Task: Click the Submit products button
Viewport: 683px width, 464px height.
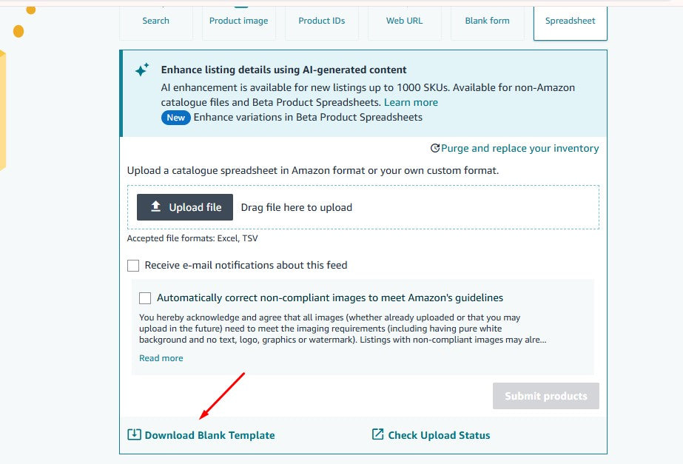Action: tap(546, 396)
